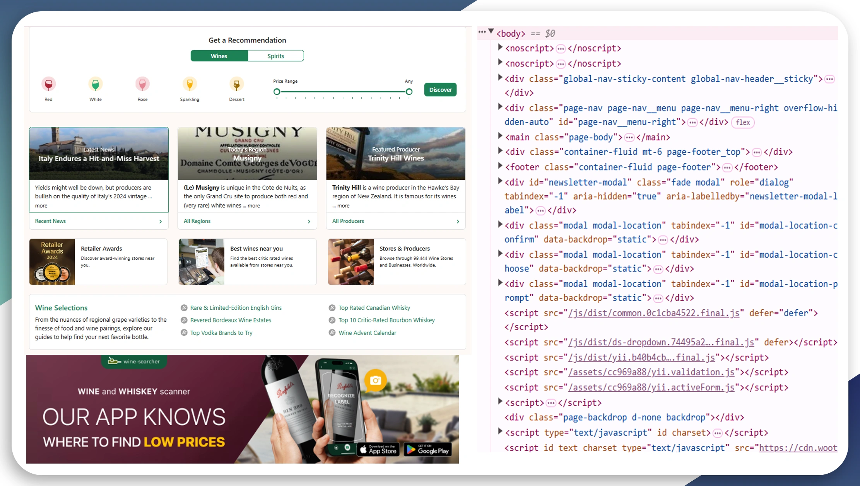
Task: Click the bullet icon beside English Gins
Action: tap(184, 308)
